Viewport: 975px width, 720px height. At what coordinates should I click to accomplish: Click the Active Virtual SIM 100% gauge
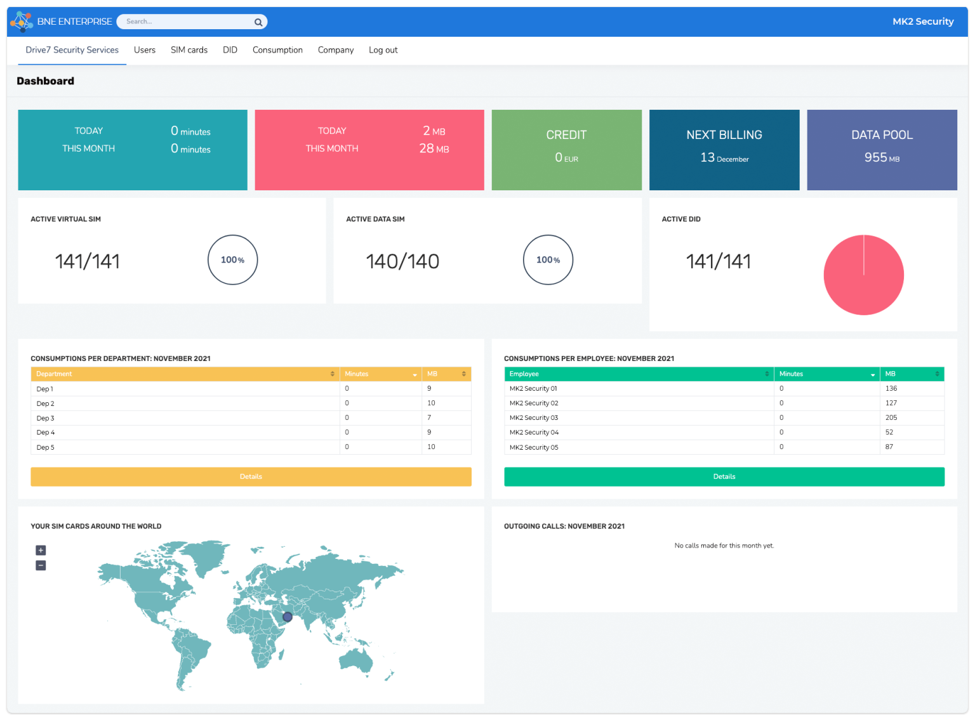[x=232, y=260]
